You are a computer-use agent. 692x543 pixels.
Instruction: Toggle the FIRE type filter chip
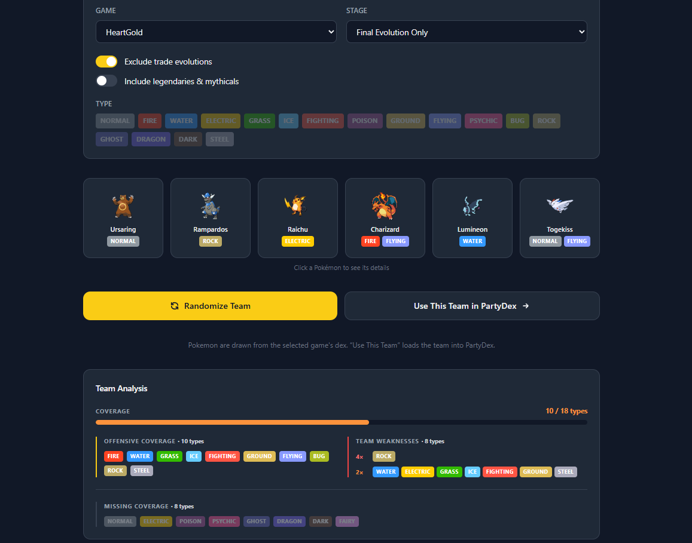click(x=150, y=121)
